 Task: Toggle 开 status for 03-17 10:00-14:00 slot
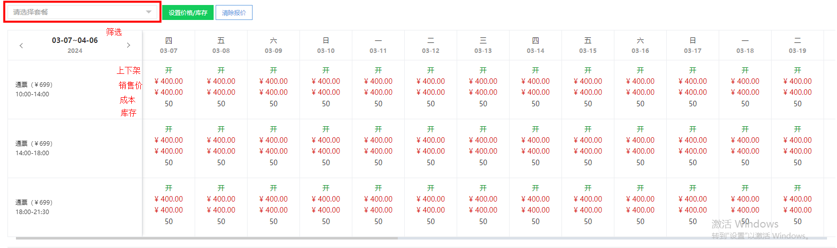pyautogui.click(x=693, y=70)
